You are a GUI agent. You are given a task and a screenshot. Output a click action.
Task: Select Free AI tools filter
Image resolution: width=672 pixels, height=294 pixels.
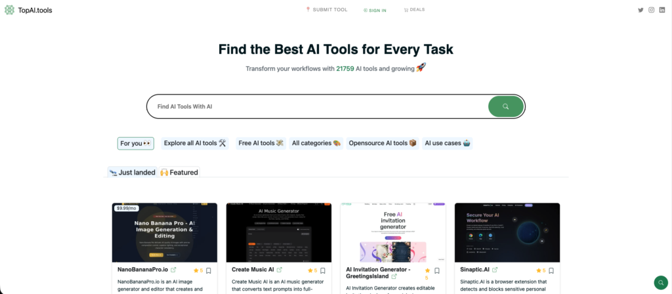pos(261,143)
